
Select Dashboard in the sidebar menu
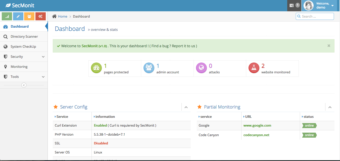click(x=24, y=26)
